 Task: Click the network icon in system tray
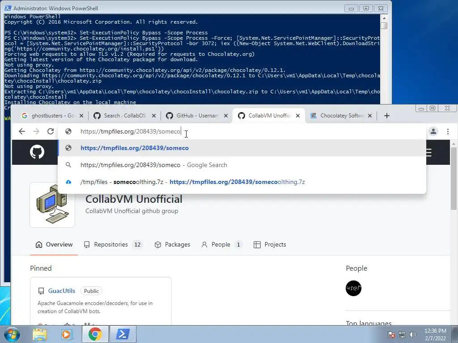[402, 335]
